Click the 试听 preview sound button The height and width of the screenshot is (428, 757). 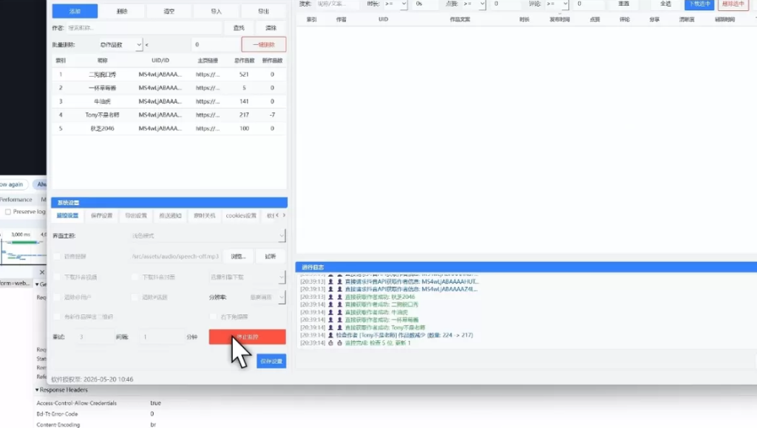[x=271, y=256]
